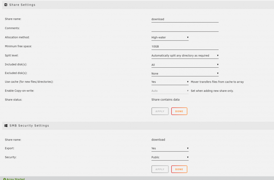Click the Share status label
This screenshot has height=180, width=274.
coord(13,100)
